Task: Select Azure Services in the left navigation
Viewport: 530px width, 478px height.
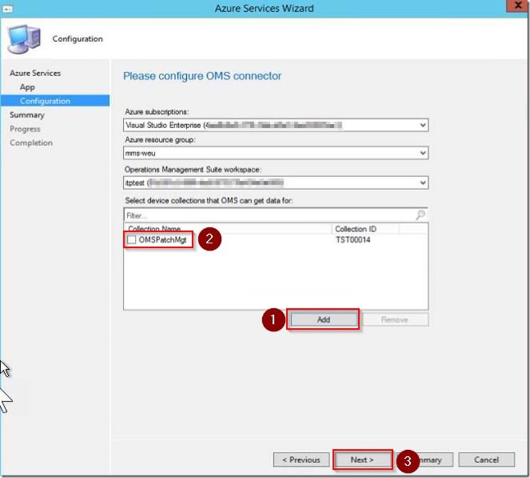Action: (35, 73)
